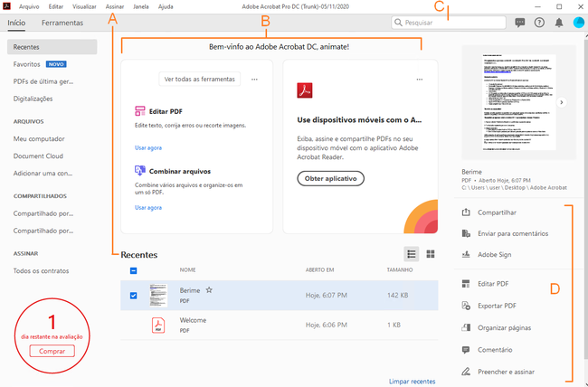Uncheck the Berime file checkbox
Screen dimensions: 588x387
pyautogui.click(x=133, y=296)
